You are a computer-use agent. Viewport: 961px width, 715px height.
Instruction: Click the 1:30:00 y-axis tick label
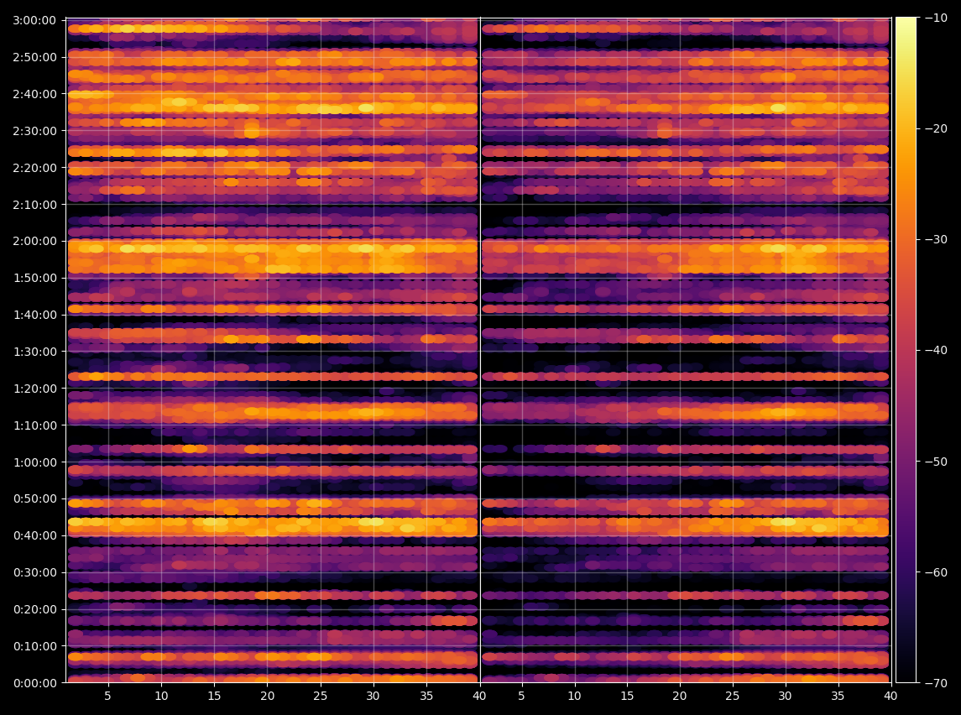click(x=34, y=352)
